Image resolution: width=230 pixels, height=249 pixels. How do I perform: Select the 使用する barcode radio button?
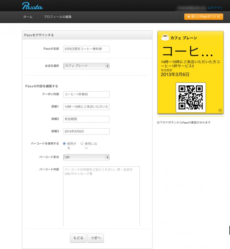point(64,143)
